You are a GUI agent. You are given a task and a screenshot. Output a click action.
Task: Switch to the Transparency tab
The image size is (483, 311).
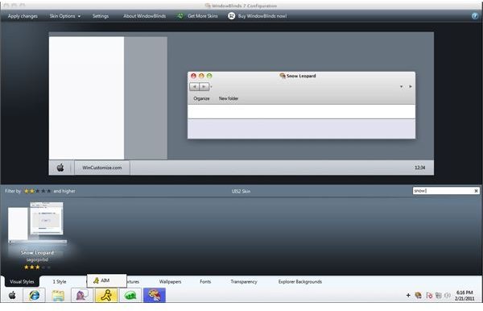pyautogui.click(x=244, y=282)
